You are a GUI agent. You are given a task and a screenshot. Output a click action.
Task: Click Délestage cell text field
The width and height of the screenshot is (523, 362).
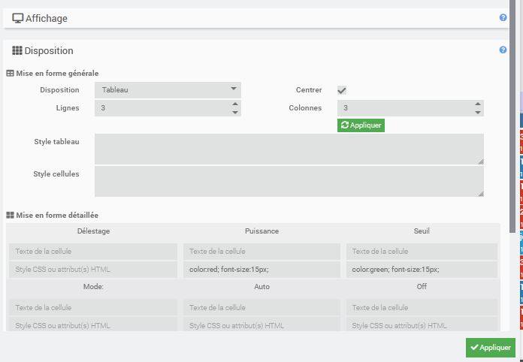(93, 252)
